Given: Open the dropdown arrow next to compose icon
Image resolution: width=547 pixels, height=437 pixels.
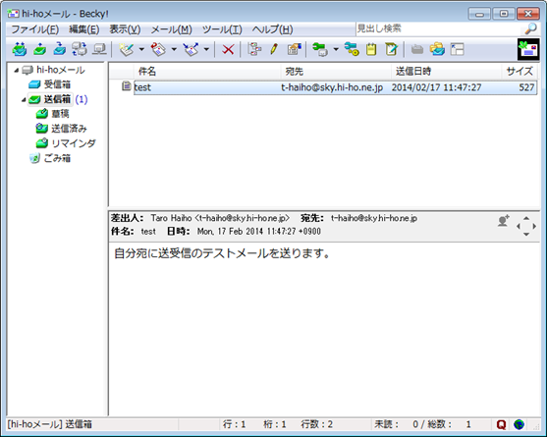Looking at the screenshot, I should [141, 49].
